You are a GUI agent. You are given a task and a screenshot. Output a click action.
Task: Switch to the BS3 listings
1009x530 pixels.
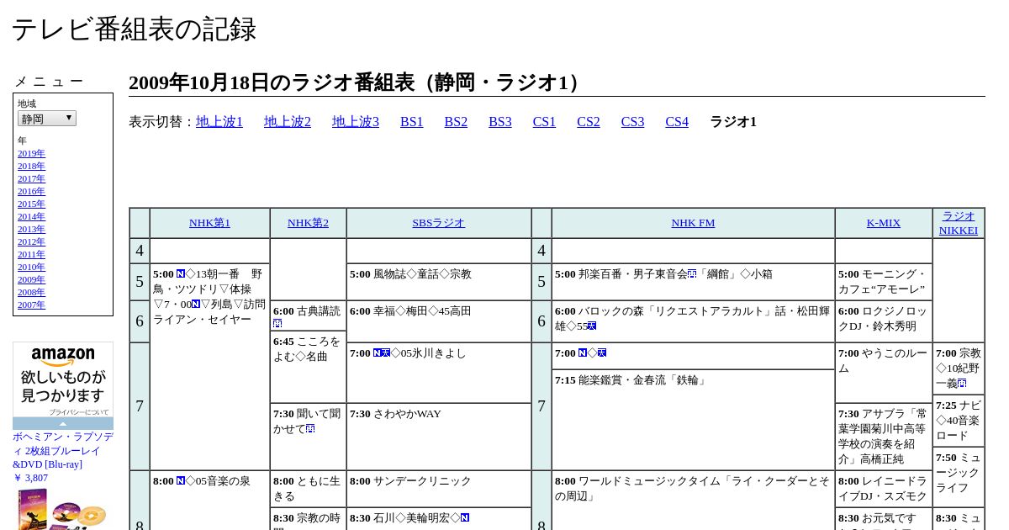point(500,122)
